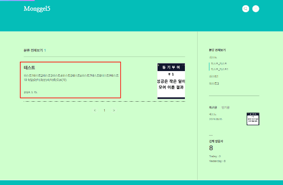Click the total visitor count 8
Viewport: 283px width, 185px height.
(x=211, y=148)
